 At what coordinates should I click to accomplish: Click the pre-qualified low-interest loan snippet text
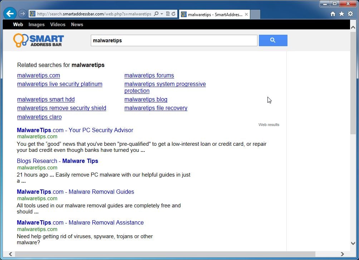pyautogui.click(x=142, y=147)
